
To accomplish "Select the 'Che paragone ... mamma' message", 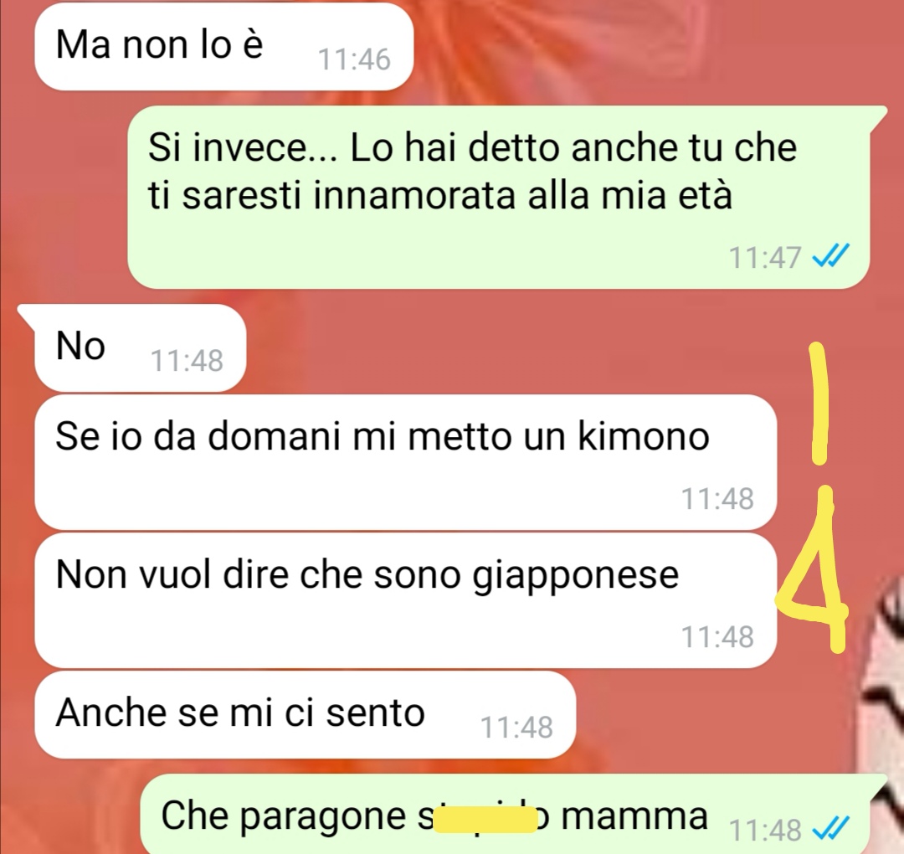I will 513,814.
